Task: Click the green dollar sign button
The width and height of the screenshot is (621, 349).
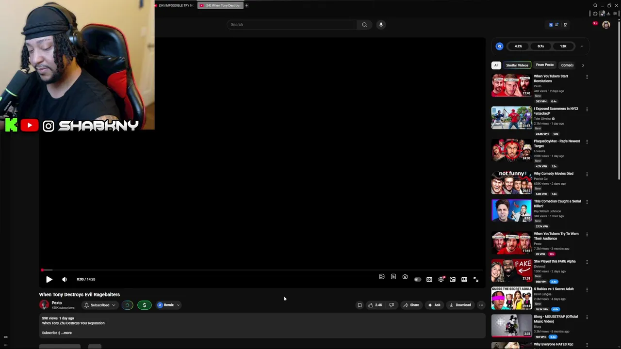Action: click(144, 305)
